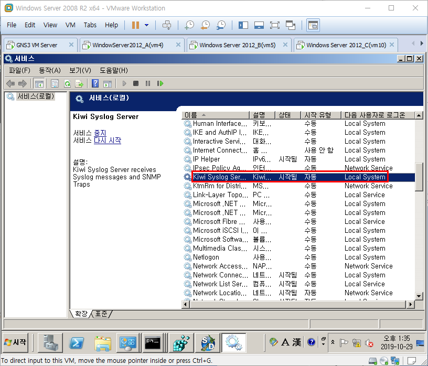Open the 동작(A) menu
Screen dimensions: 428x366
click(49, 70)
